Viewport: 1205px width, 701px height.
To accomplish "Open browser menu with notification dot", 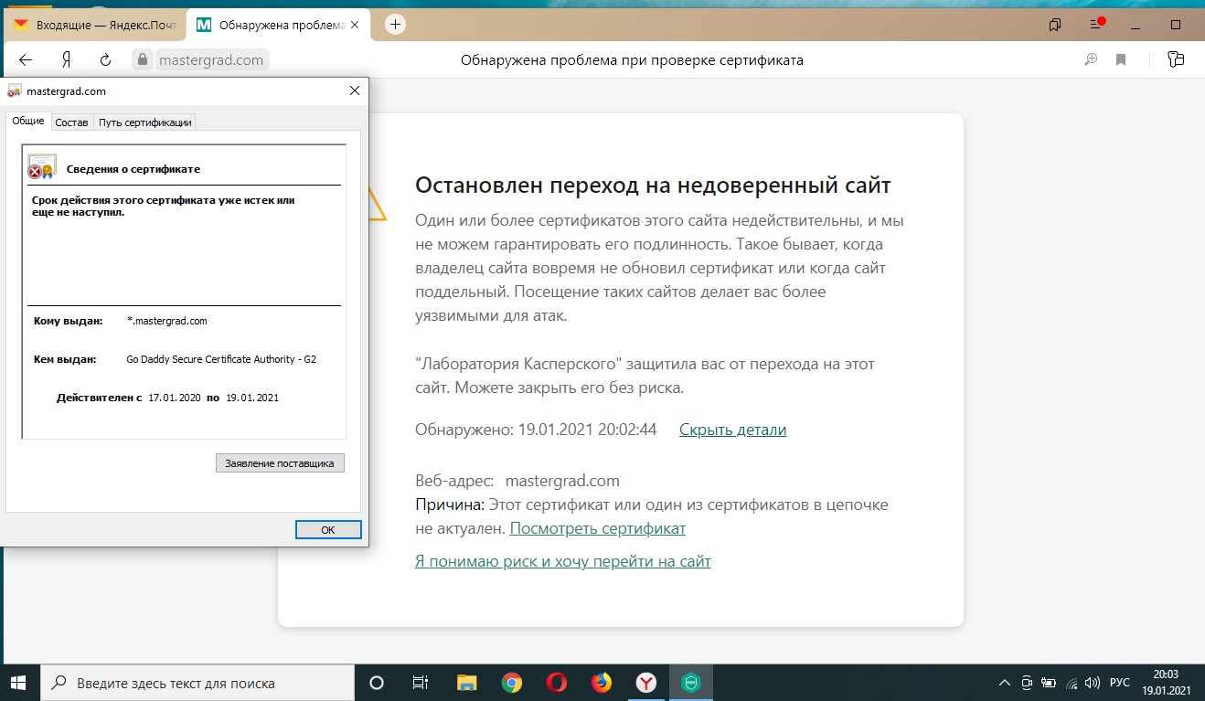I will coord(1098,24).
